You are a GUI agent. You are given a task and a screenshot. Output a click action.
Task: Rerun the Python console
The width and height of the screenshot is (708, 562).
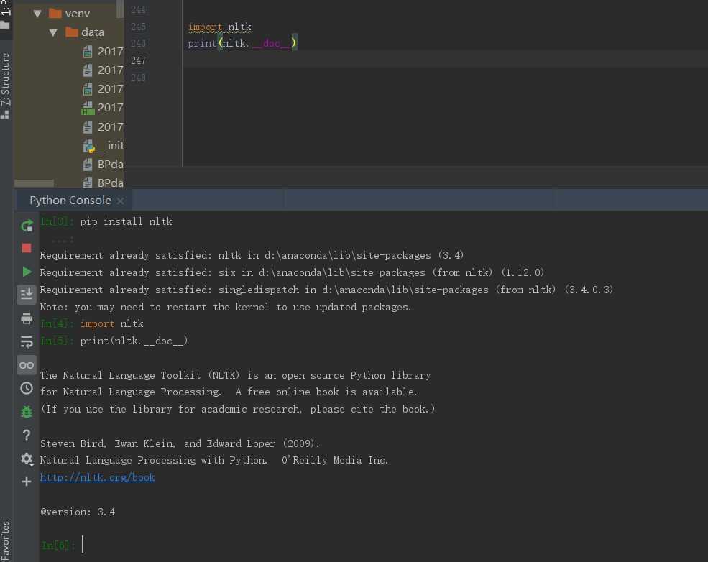click(27, 226)
